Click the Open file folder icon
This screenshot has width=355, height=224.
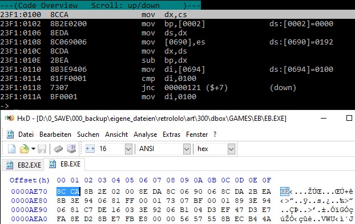[x=24, y=149]
